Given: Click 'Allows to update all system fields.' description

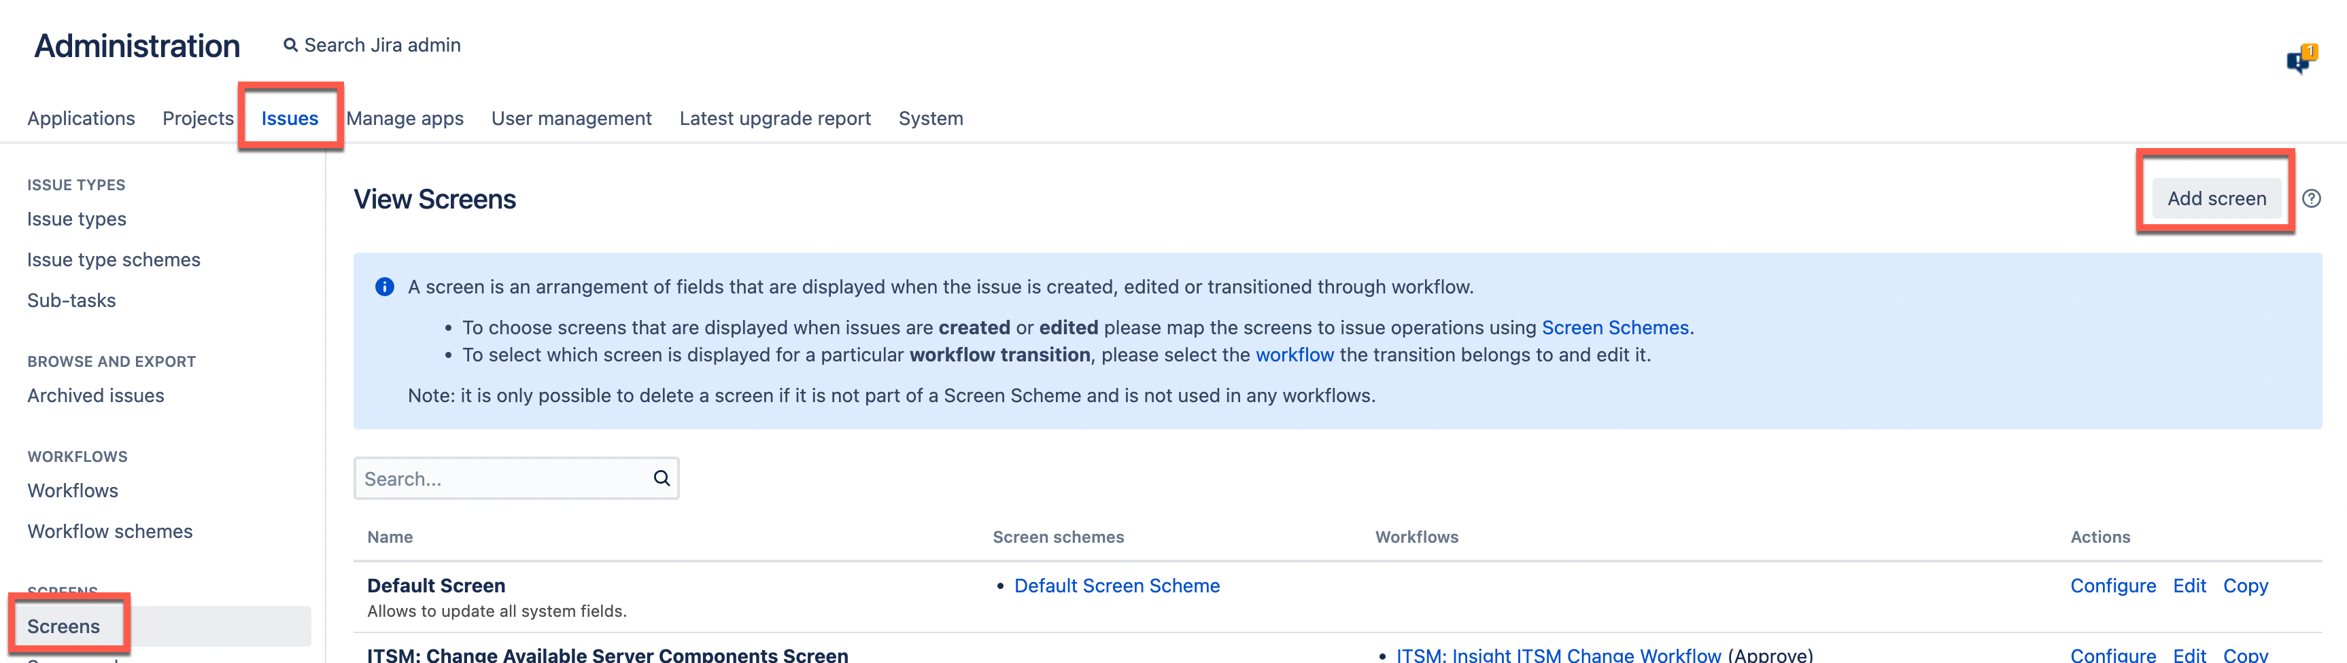Looking at the screenshot, I should pos(496,611).
